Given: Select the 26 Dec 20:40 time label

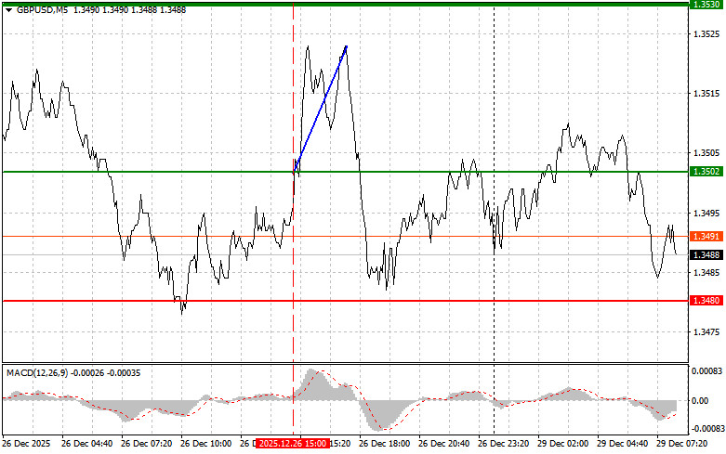Looking at the screenshot, I should pyautogui.click(x=443, y=444).
